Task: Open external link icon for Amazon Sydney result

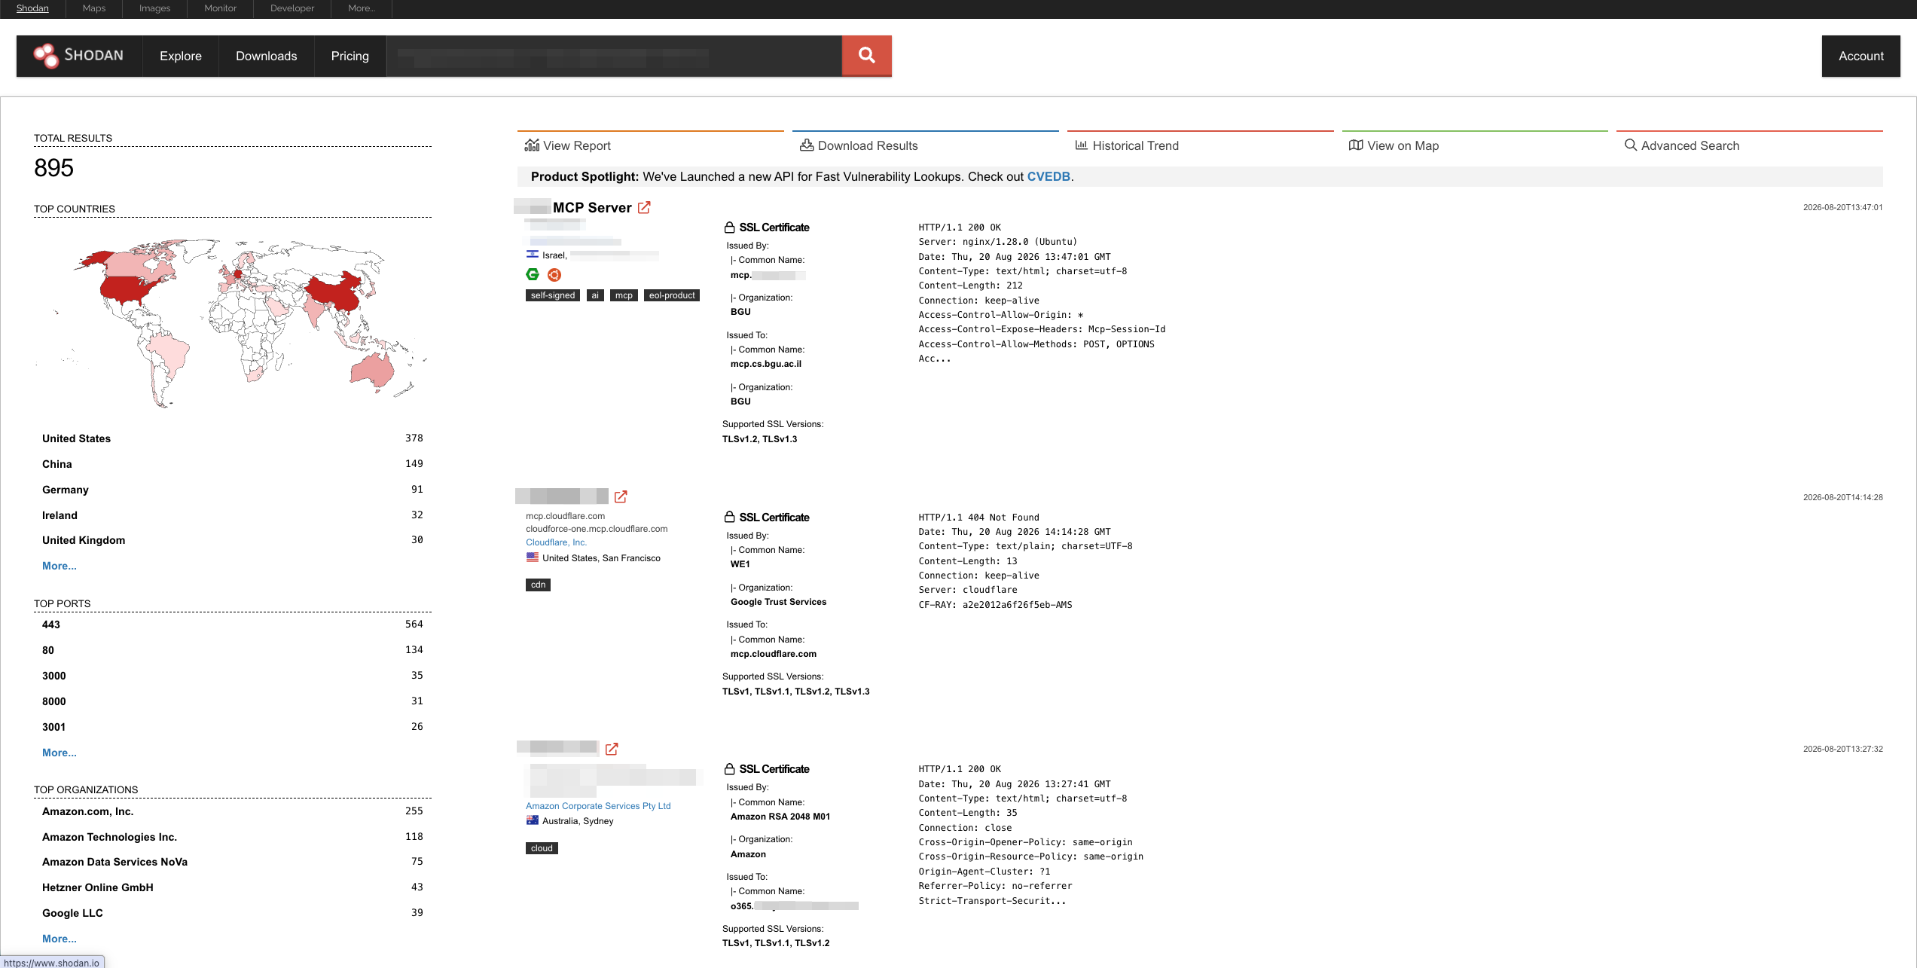Action: pos(612,749)
